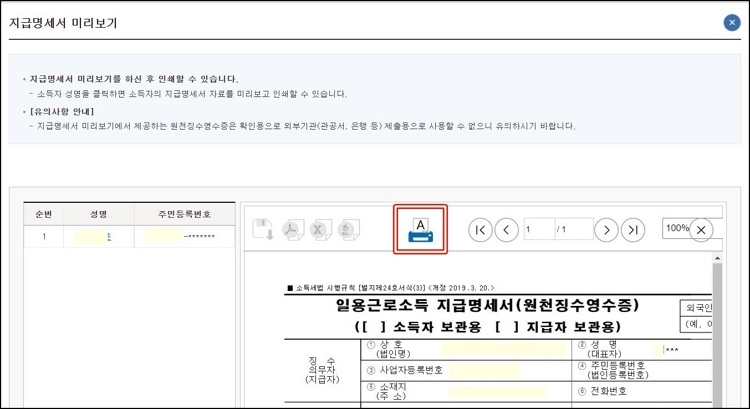This screenshot has width=750, height=409.
Task: Export the report as PDF
Action: pyautogui.click(x=293, y=229)
